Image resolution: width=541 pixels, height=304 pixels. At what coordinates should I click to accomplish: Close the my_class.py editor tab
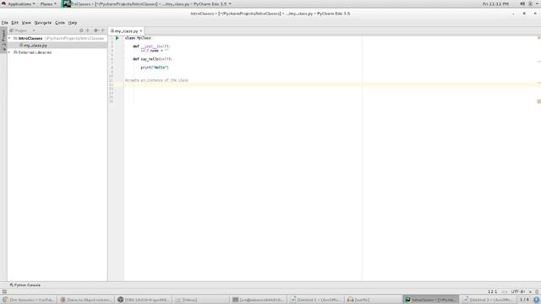click(x=141, y=31)
